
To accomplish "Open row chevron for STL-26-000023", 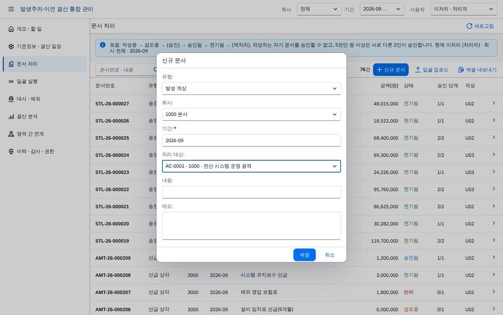I will coord(494,172).
